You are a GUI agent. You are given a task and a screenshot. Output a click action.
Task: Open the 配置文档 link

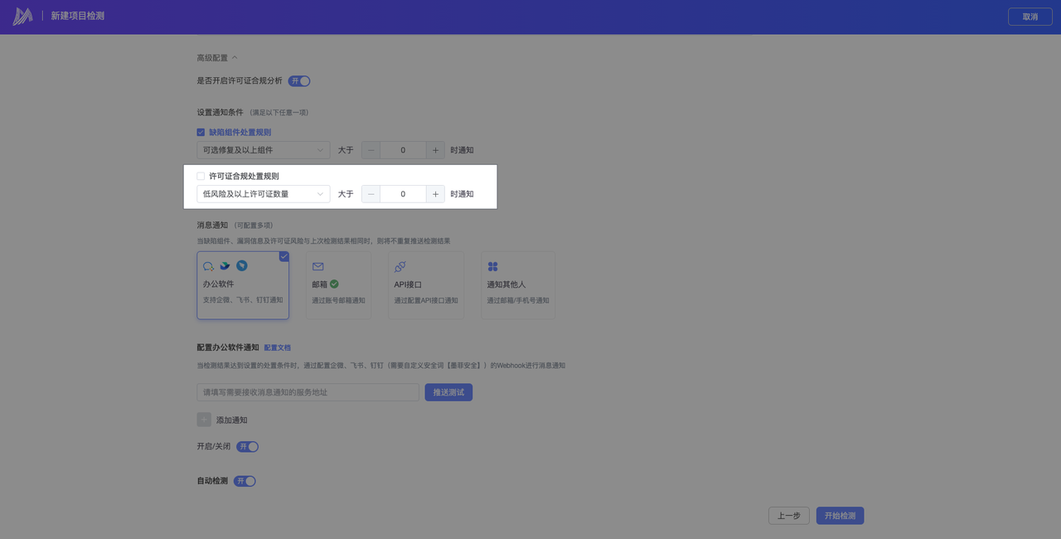[277, 347]
